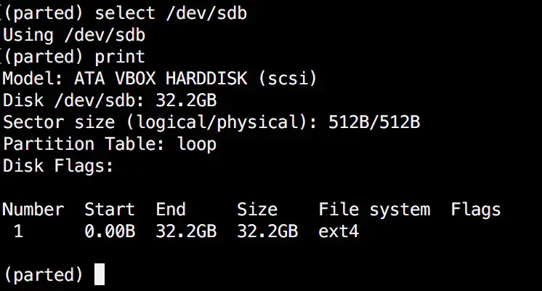The height and width of the screenshot is (291, 542).
Task: Click the "ext4" file system value
Action: coord(339,231)
